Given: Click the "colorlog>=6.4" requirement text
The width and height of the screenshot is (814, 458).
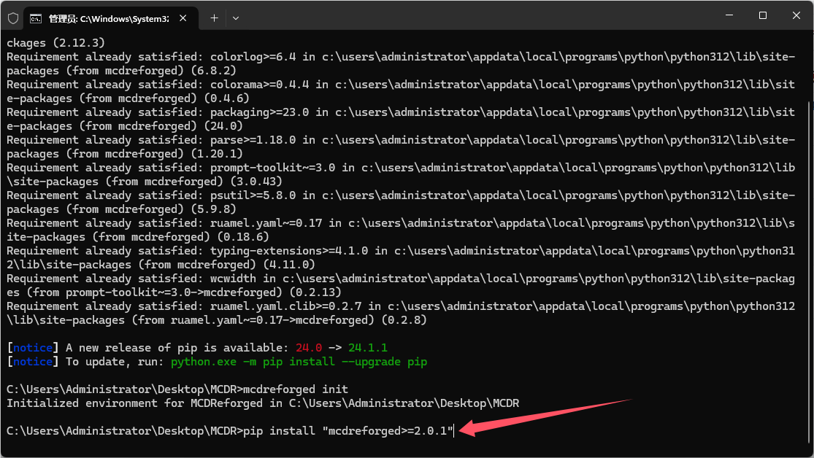Looking at the screenshot, I should click(x=253, y=57).
